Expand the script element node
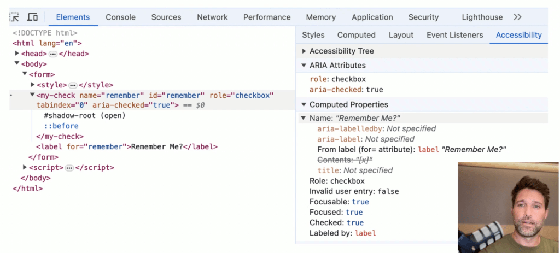Screen dimensions: 560x253 tap(25, 167)
